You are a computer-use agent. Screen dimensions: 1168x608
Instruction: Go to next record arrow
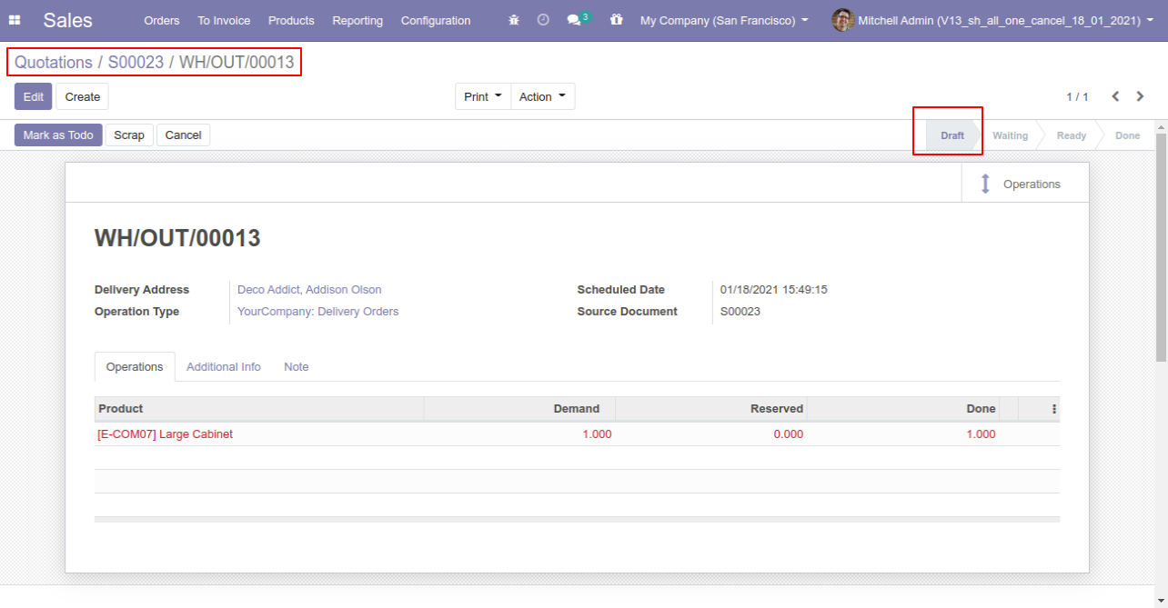pos(1140,96)
